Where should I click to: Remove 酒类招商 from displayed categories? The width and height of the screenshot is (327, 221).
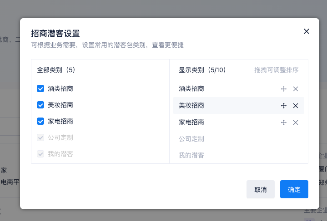(296, 89)
